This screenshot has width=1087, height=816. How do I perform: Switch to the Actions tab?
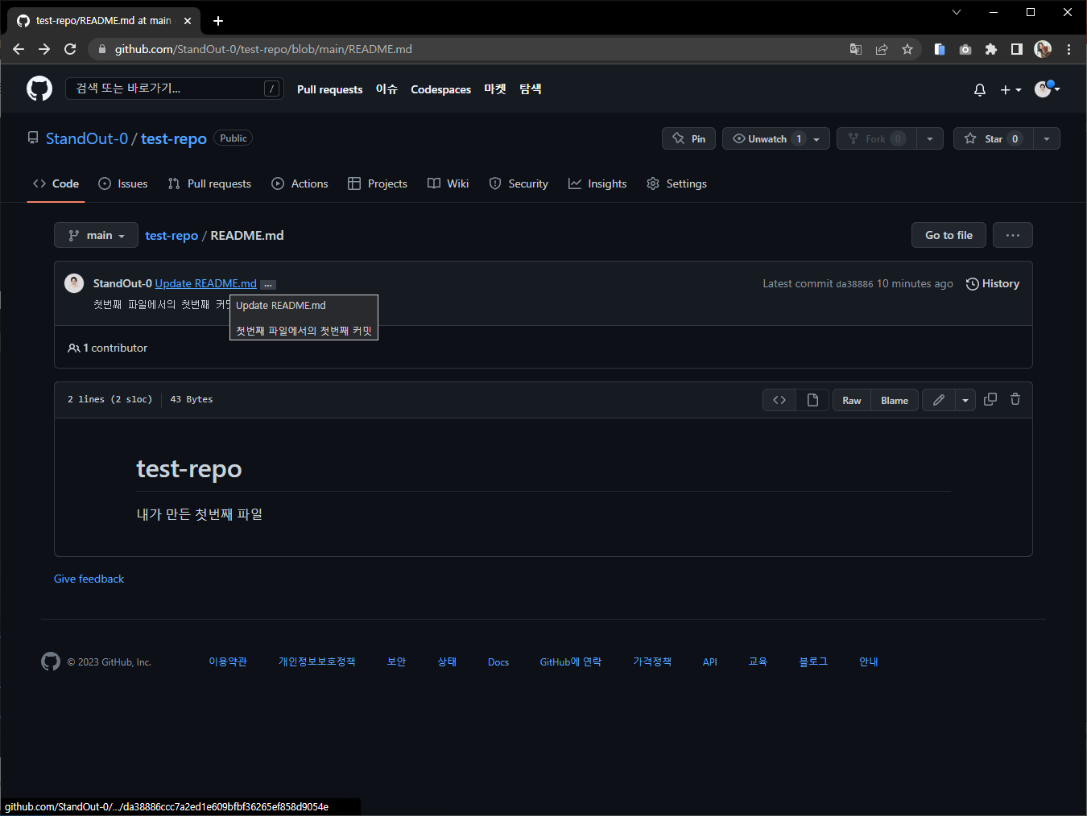[300, 183]
